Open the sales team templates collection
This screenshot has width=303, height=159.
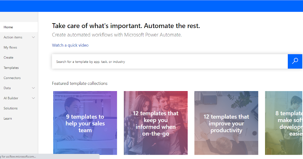pyautogui.click(x=85, y=123)
